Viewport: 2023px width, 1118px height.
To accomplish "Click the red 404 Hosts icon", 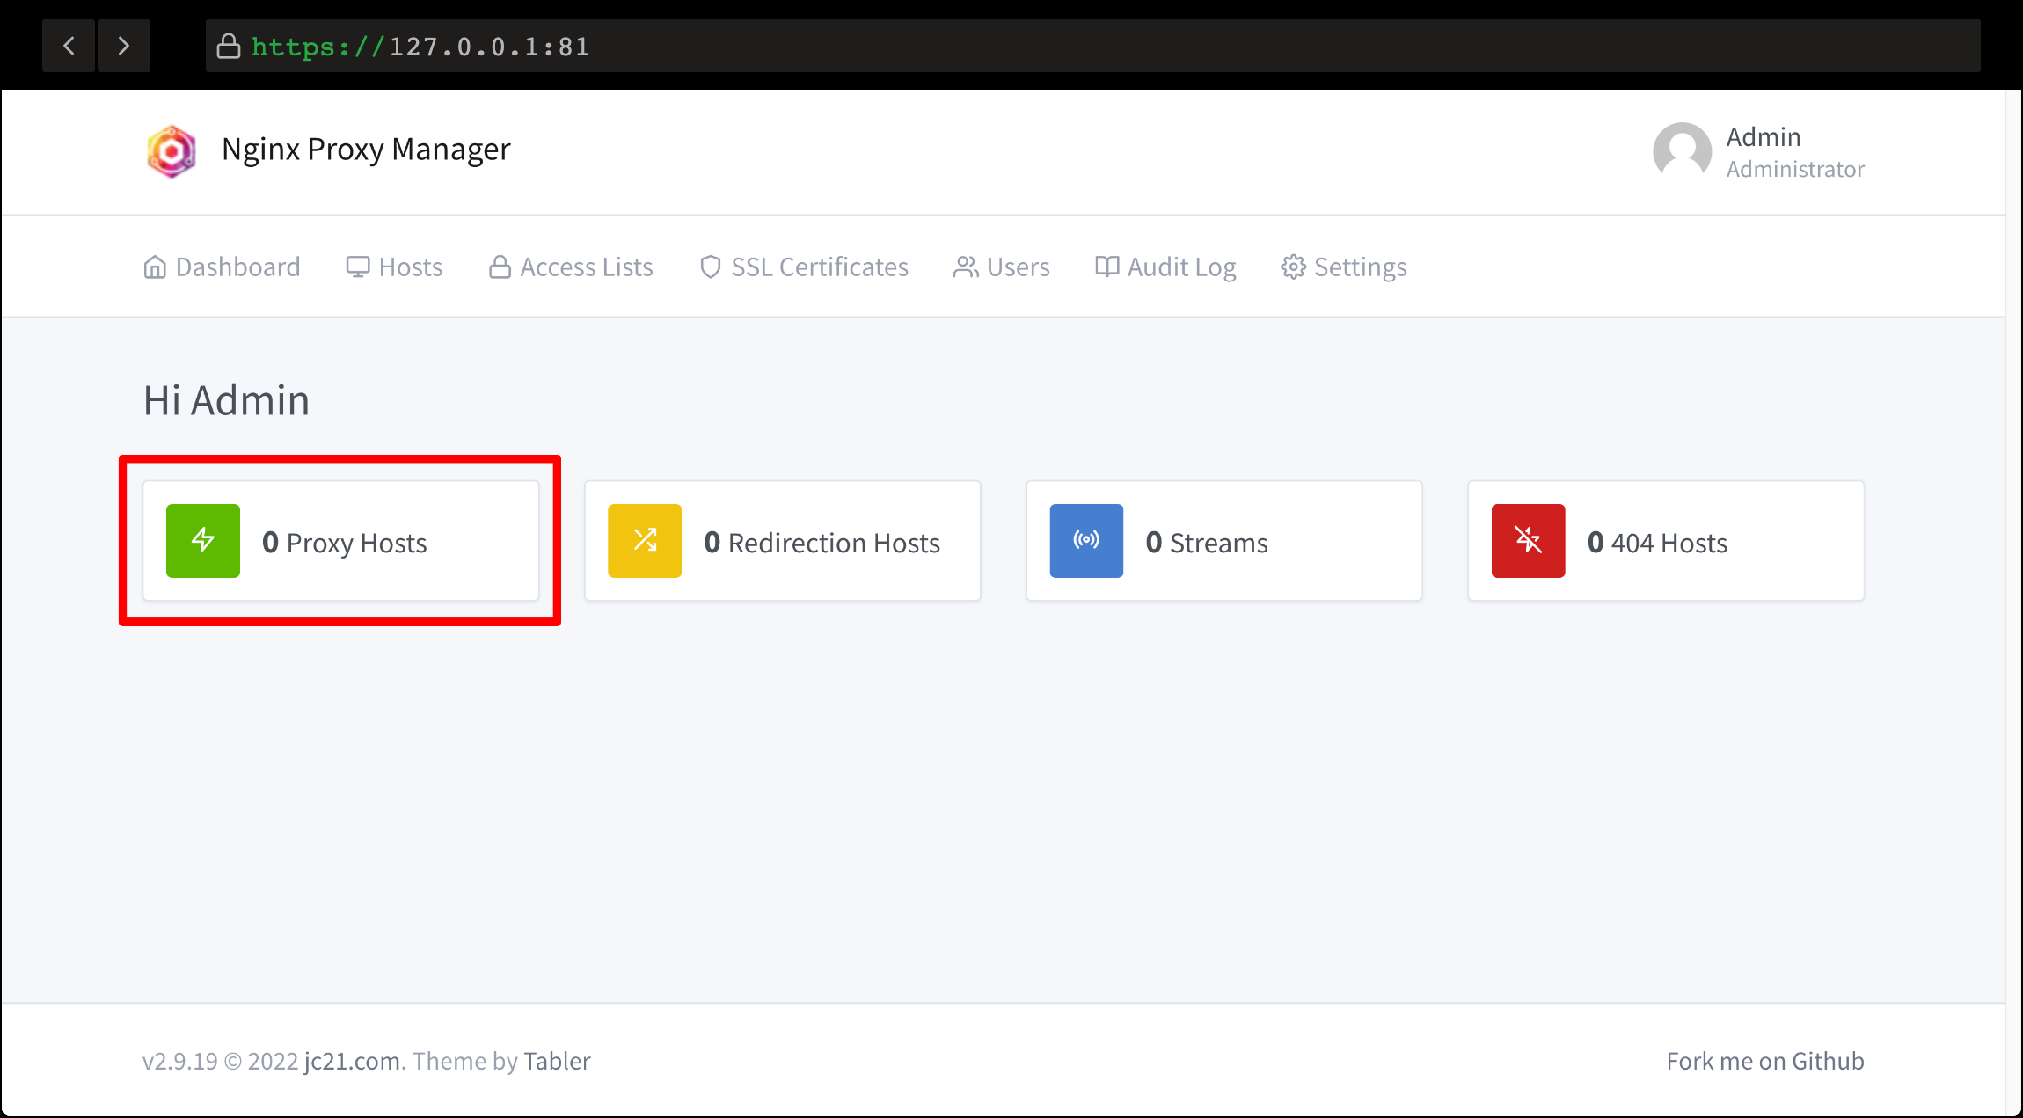I will click(1529, 541).
